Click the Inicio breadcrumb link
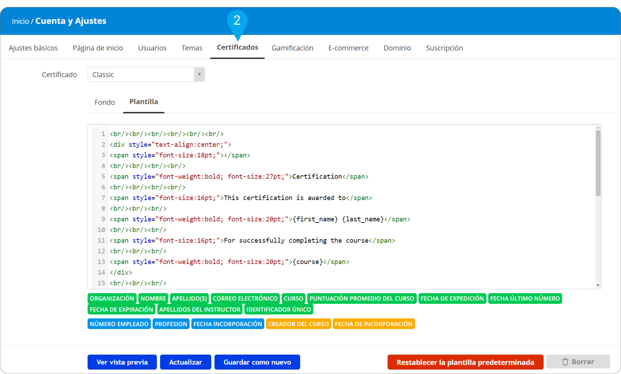This screenshot has width=621, height=374. click(x=20, y=21)
